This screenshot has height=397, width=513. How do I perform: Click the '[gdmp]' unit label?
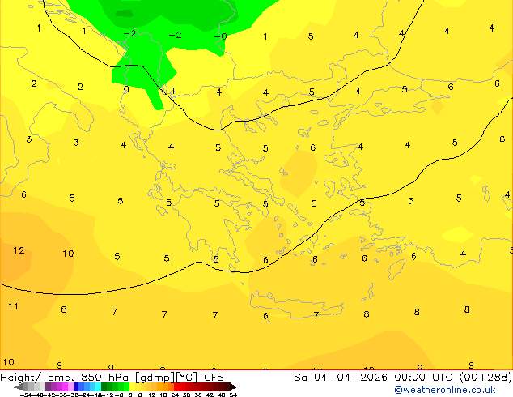pos(155,378)
